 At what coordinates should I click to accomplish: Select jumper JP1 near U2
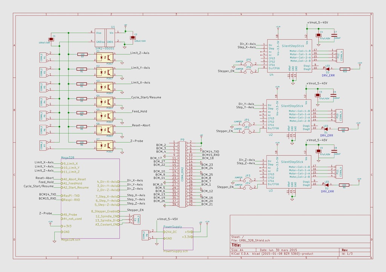point(247,124)
